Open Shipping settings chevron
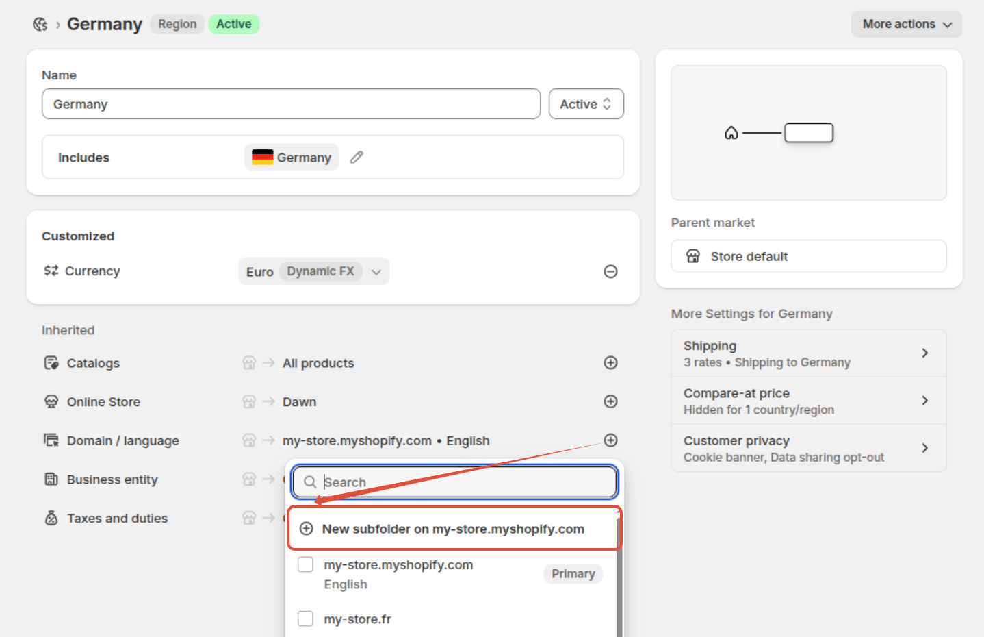The height and width of the screenshot is (637, 984). pyautogui.click(x=925, y=353)
